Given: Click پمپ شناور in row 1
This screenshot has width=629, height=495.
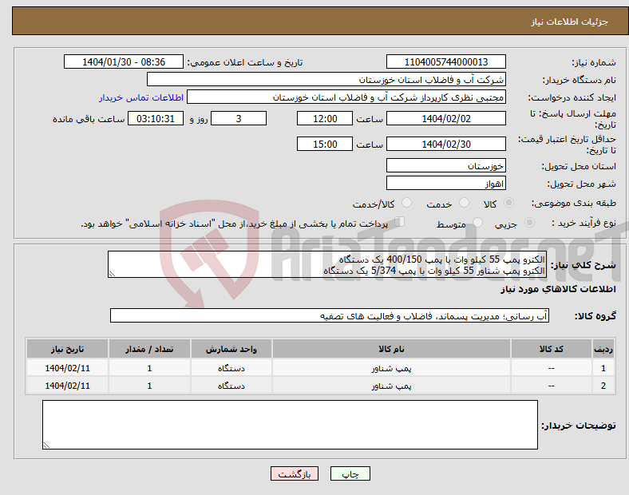Looking at the screenshot, I should 391,368.
